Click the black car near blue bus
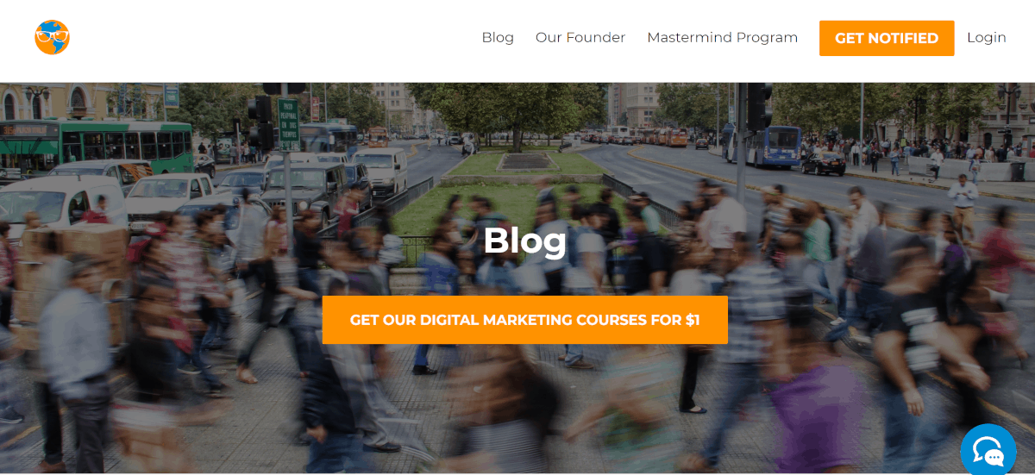Viewport: 1035px width, 475px height. coord(823,164)
